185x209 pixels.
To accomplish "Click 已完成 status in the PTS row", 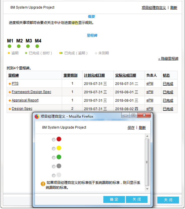I will (168, 84).
